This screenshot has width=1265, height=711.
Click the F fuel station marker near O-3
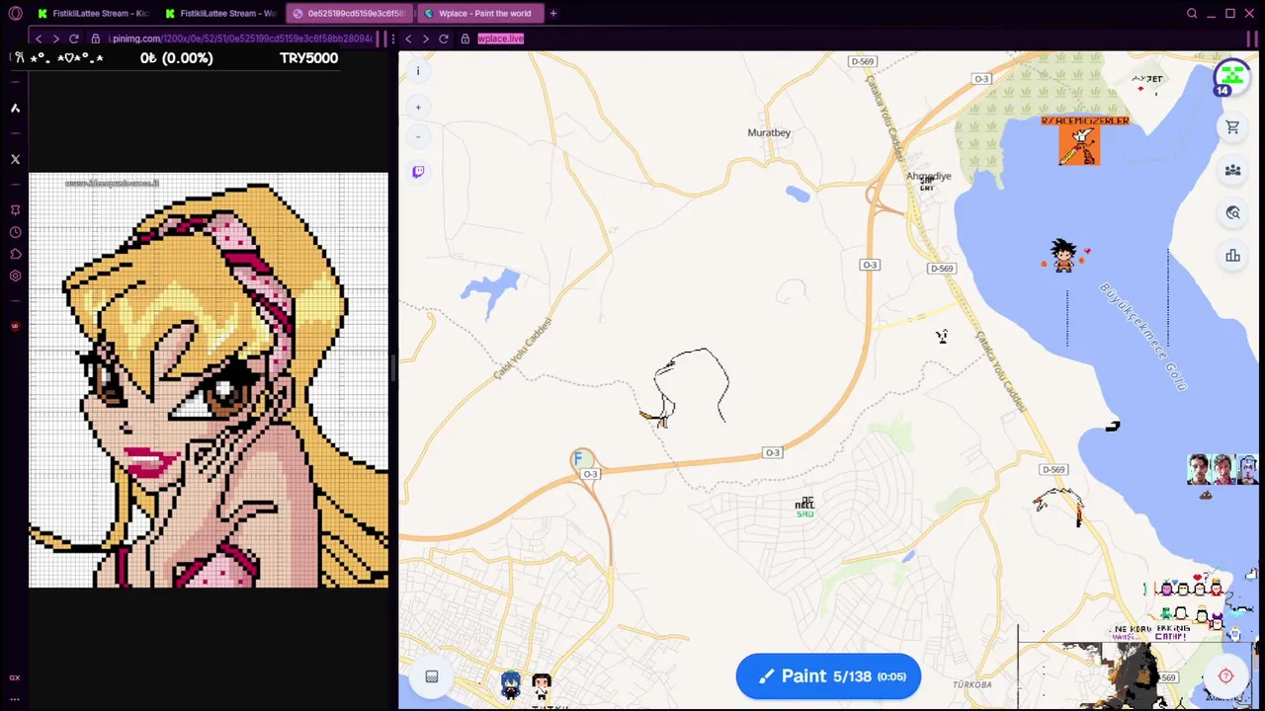pyautogui.click(x=580, y=458)
